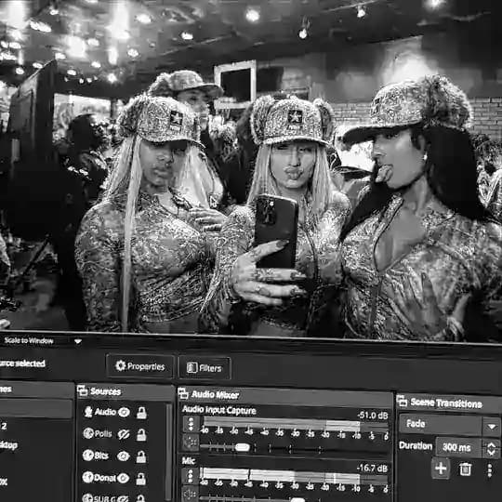
Task: Open the Filters dialog
Action: (205, 368)
